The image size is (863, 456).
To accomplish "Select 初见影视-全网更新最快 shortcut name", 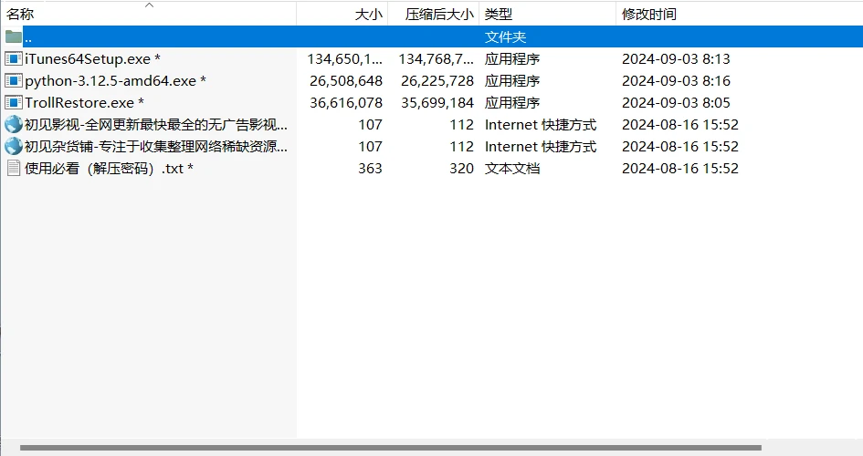I will [156, 125].
